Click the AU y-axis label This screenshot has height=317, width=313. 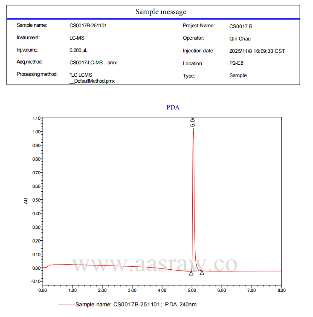(x=26, y=200)
